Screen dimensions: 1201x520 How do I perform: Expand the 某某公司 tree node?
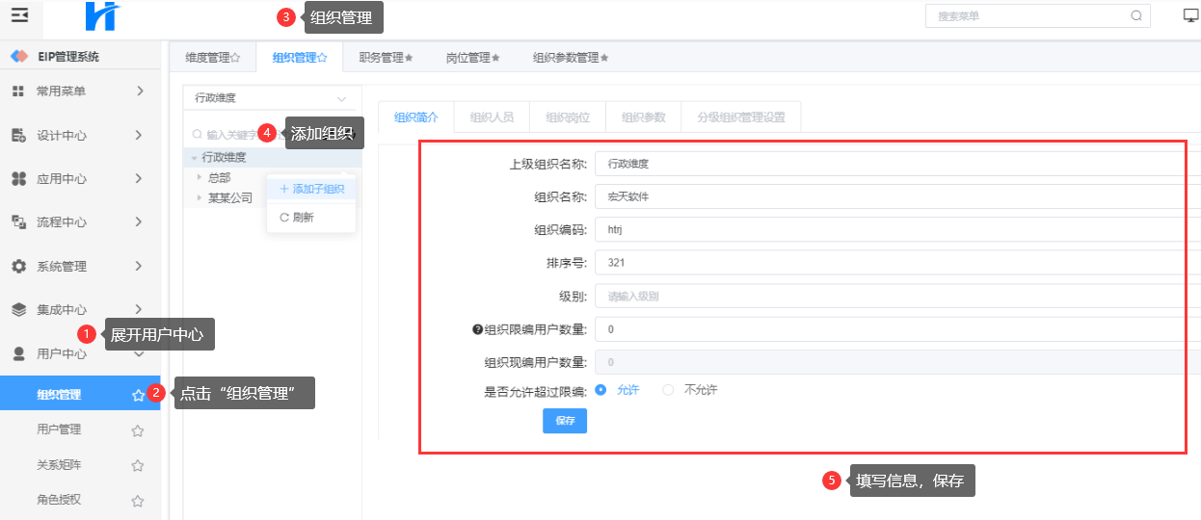200,197
